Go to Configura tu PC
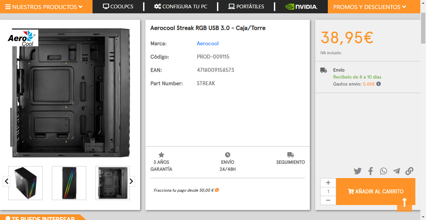 coord(181,7)
